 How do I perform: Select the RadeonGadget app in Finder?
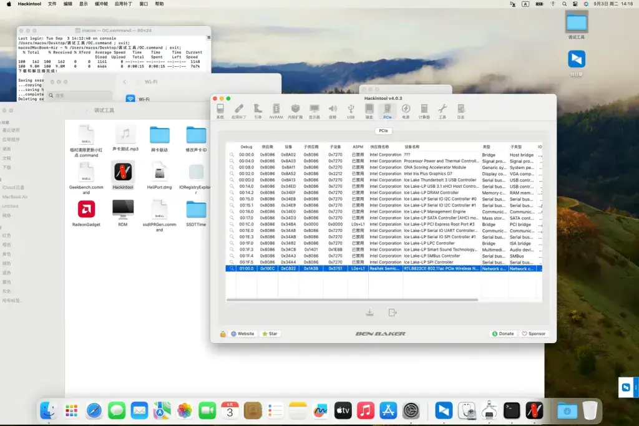pyautogui.click(x=86, y=213)
